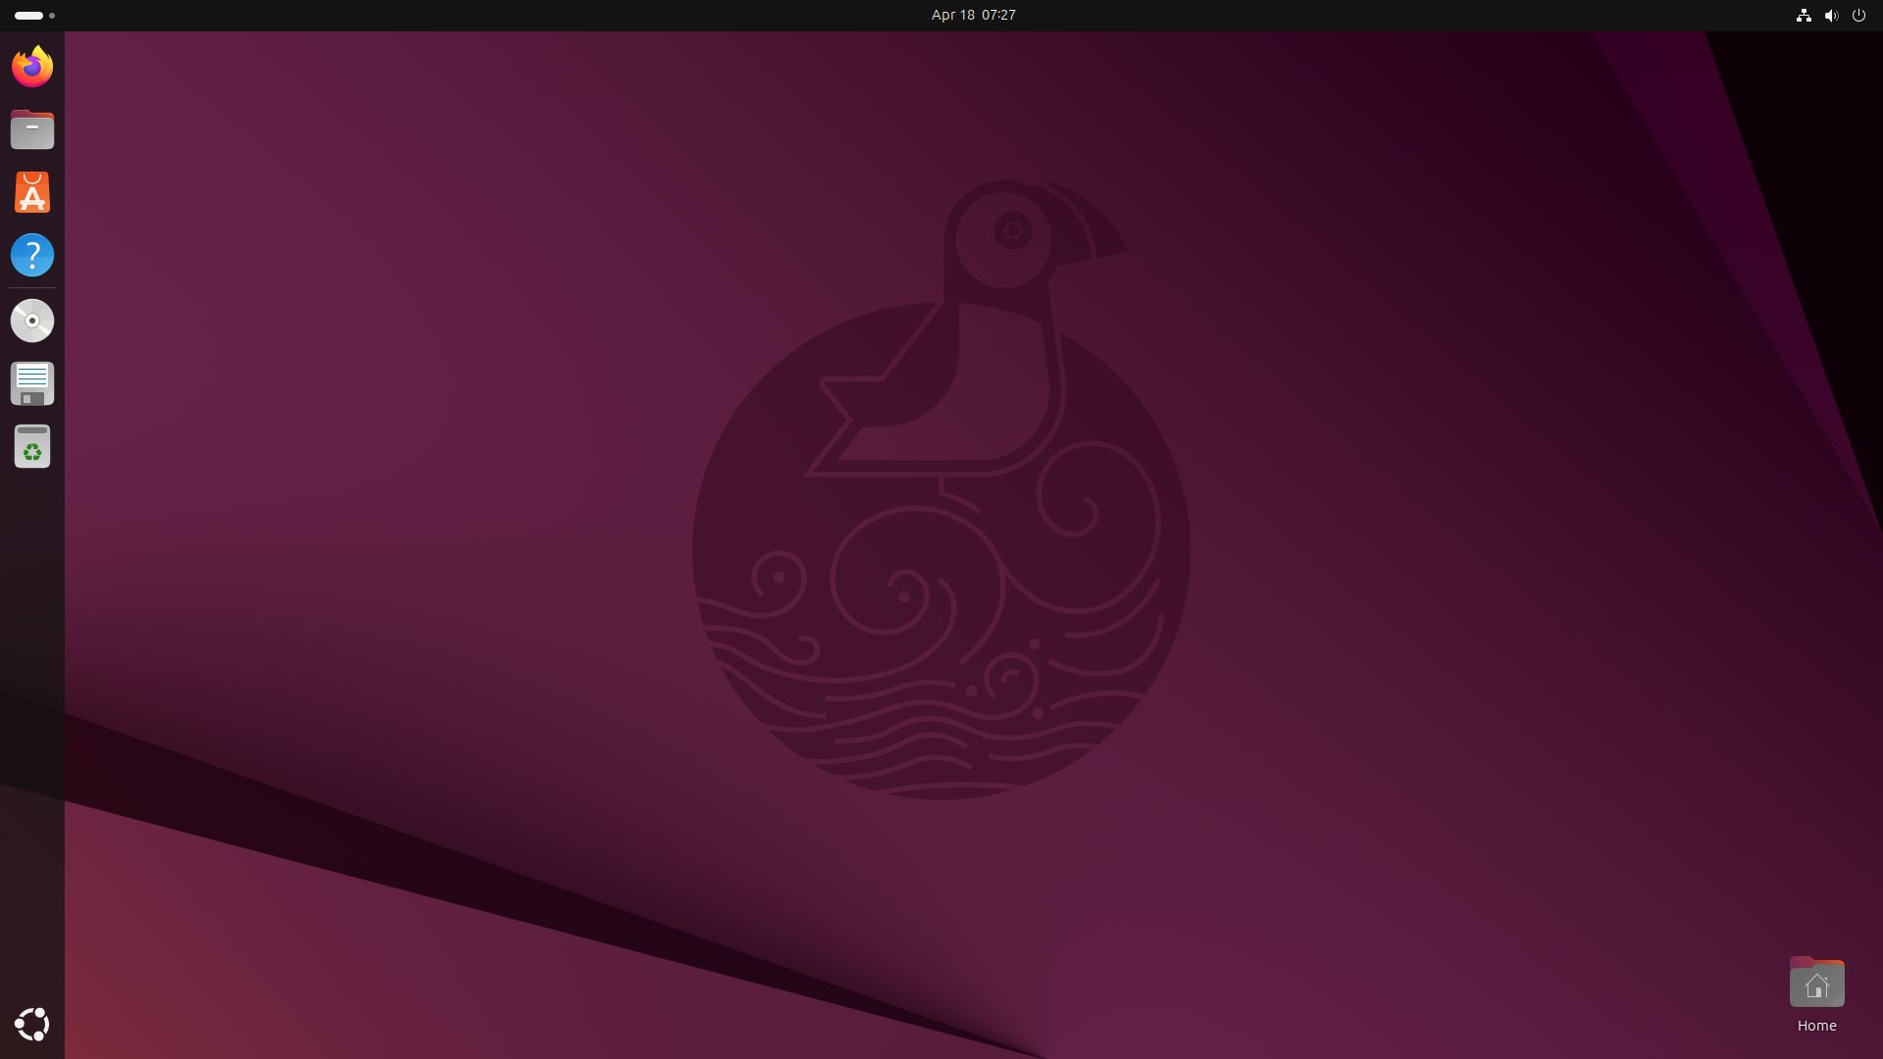Open the system status quick settings menu
The height and width of the screenshot is (1059, 1883).
point(1831,16)
